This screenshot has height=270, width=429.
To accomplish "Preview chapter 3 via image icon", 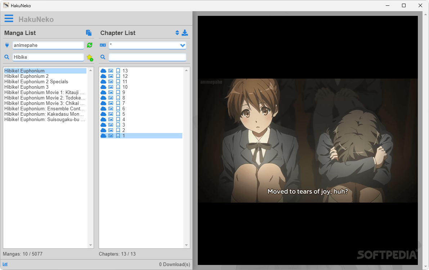I will (111, 125).
